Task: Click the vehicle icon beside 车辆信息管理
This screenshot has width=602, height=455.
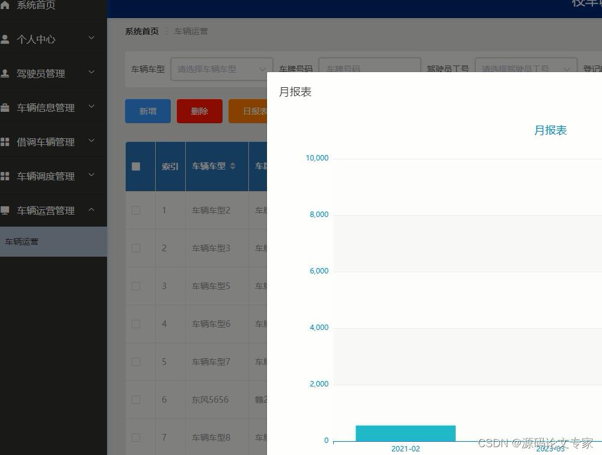Action: click(6, 107)
